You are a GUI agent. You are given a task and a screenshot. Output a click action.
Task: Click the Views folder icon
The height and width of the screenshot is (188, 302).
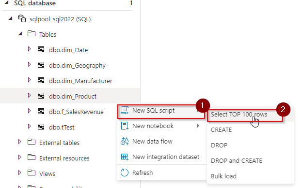pos(32,173)
